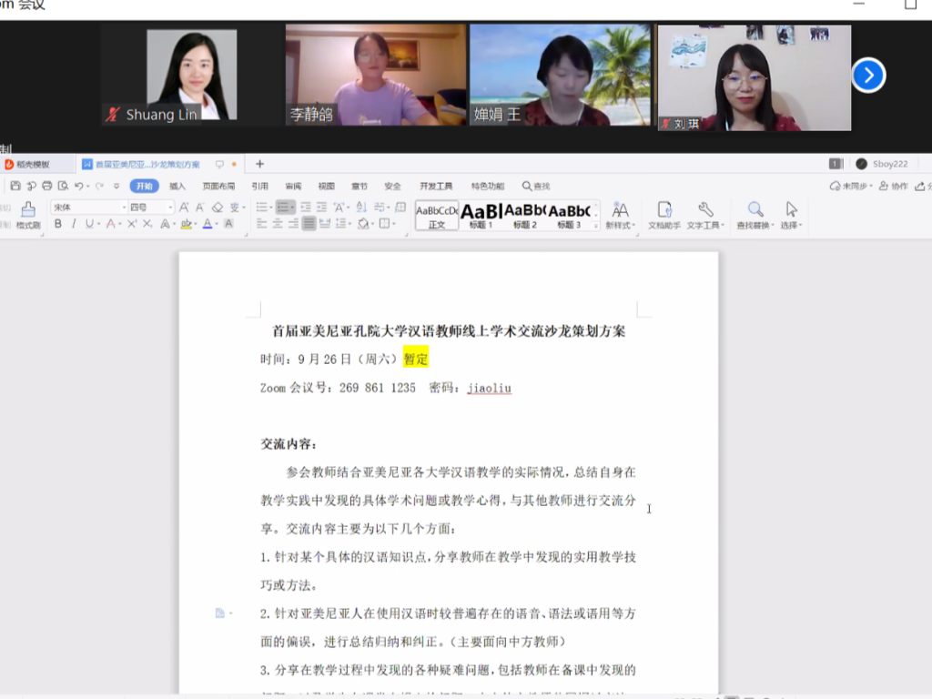Click the Sort icon in paragraph group
The height and width of the screenshot is (699, 932).
pyautogui.click(x=361, y=207)
